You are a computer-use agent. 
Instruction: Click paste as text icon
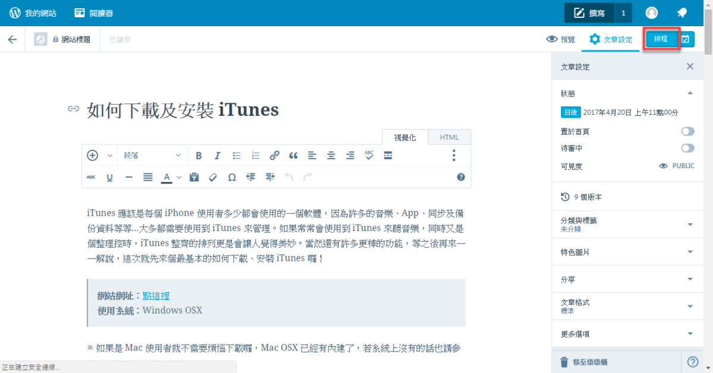(194, 177)
